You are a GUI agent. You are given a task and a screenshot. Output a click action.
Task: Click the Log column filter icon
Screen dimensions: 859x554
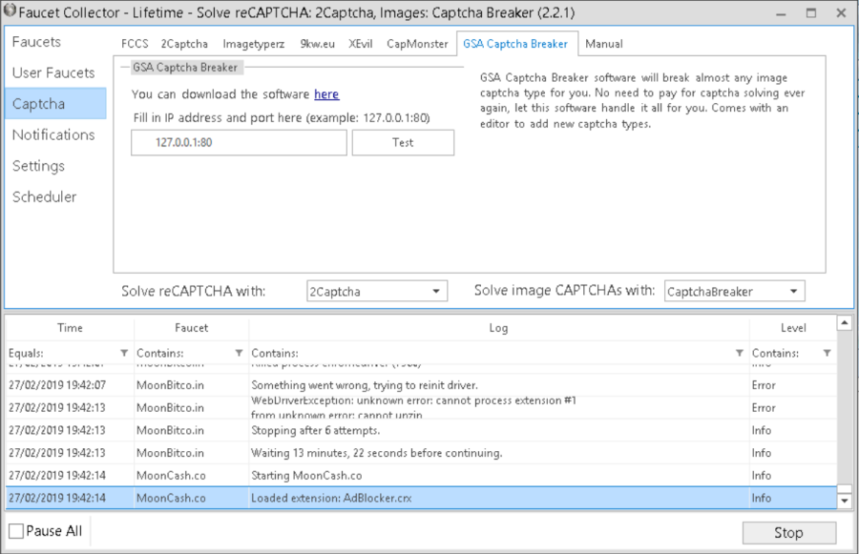739,353
